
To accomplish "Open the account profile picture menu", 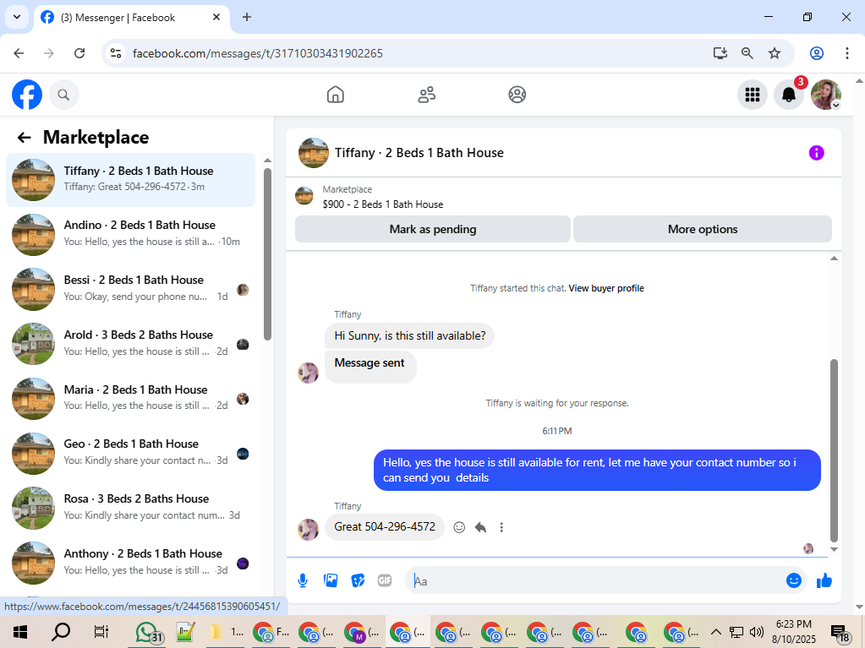I will [826, 95].
